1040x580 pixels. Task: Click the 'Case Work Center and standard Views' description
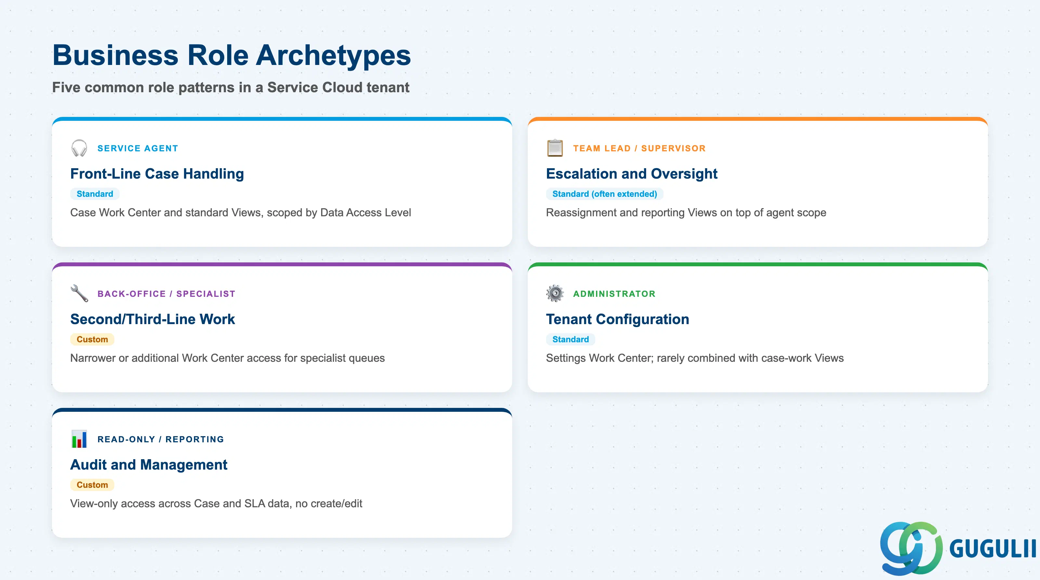[x=240, y=213]
